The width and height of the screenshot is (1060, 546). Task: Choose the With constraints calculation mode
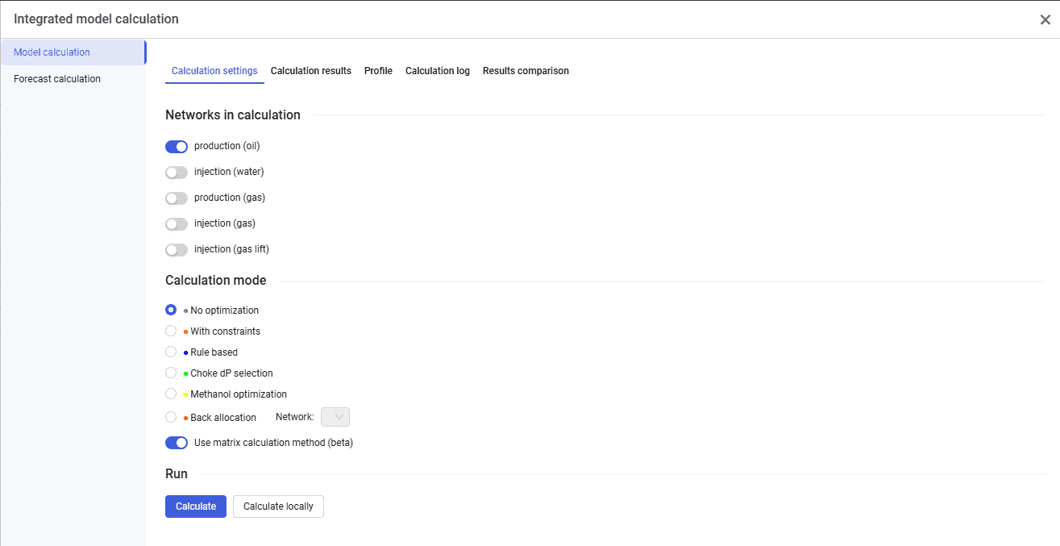click(x=171, y=331)
